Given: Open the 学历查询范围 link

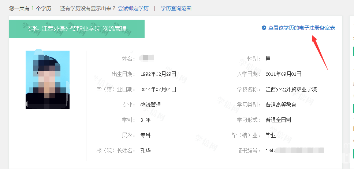Looking at the screenshot, I should tap(176, 8).
